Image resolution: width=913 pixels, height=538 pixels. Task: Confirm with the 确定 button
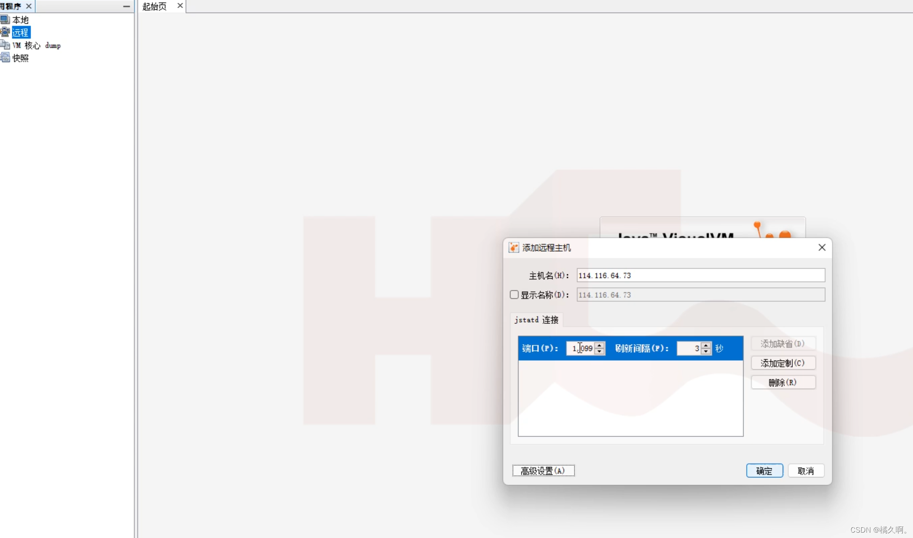pos(764,471)
